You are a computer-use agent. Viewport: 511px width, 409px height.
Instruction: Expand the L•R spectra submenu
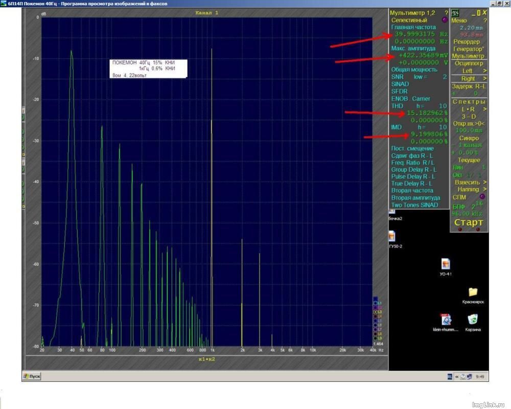point(484,109)
